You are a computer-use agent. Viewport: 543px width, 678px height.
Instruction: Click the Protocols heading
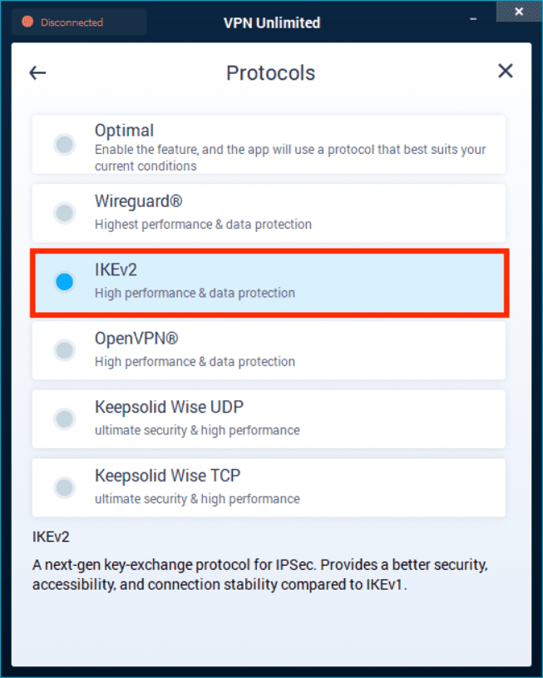(x=270, y=73)
